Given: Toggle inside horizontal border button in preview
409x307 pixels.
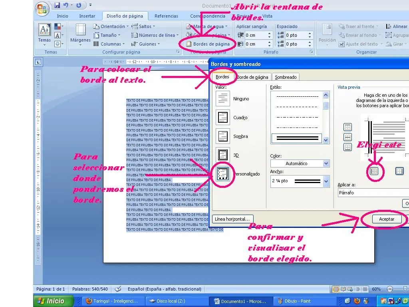Looking at the screenshot, I should (348, 137).
